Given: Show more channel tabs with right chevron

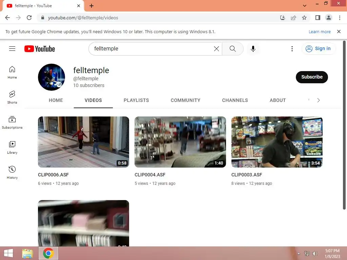Looking at the screenshot, I should coord(319,100).
